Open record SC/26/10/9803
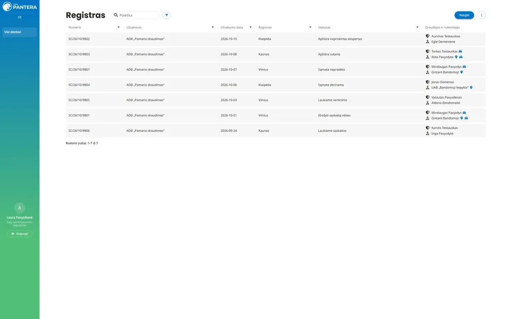Screen dimensions: 510x319 tap(79, 54)
